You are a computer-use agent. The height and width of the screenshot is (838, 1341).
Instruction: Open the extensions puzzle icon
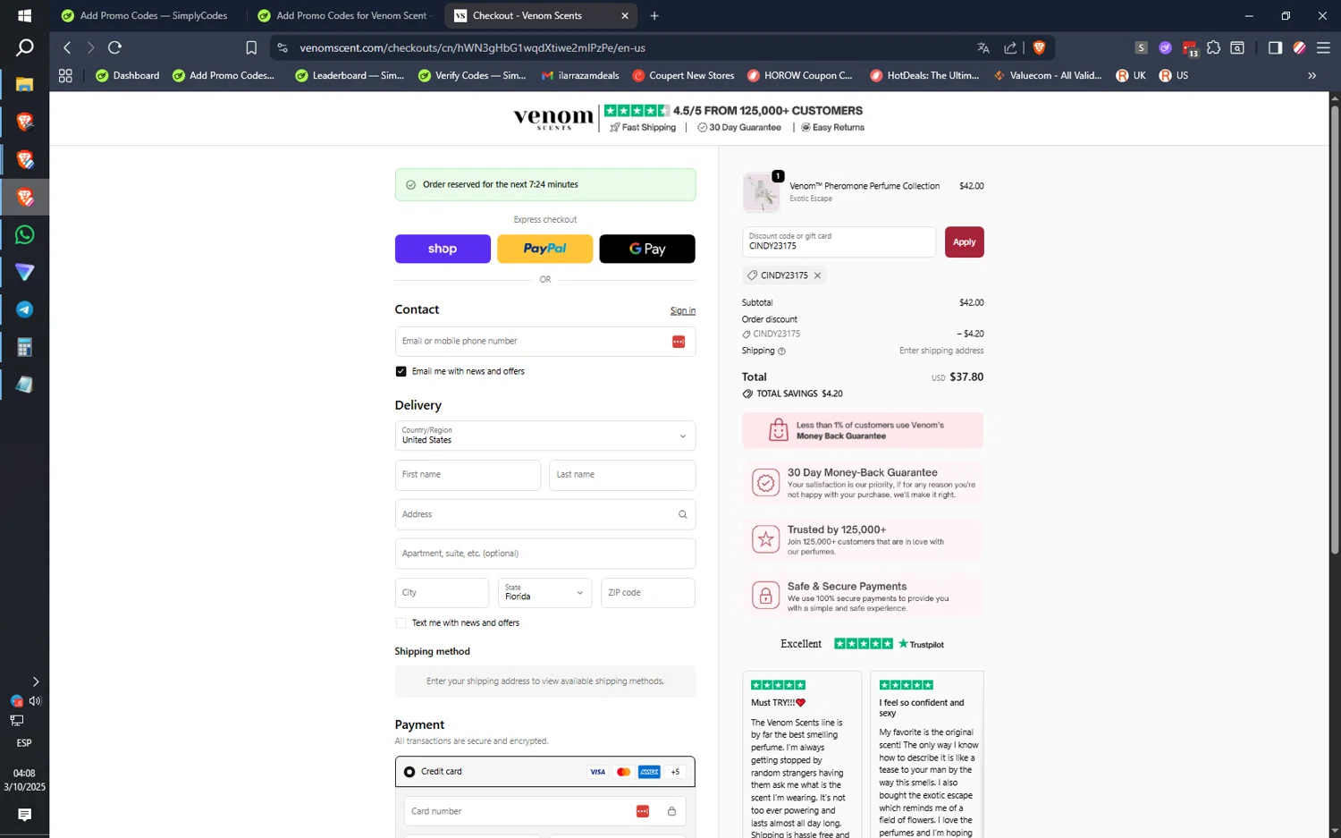(1213, 47)
